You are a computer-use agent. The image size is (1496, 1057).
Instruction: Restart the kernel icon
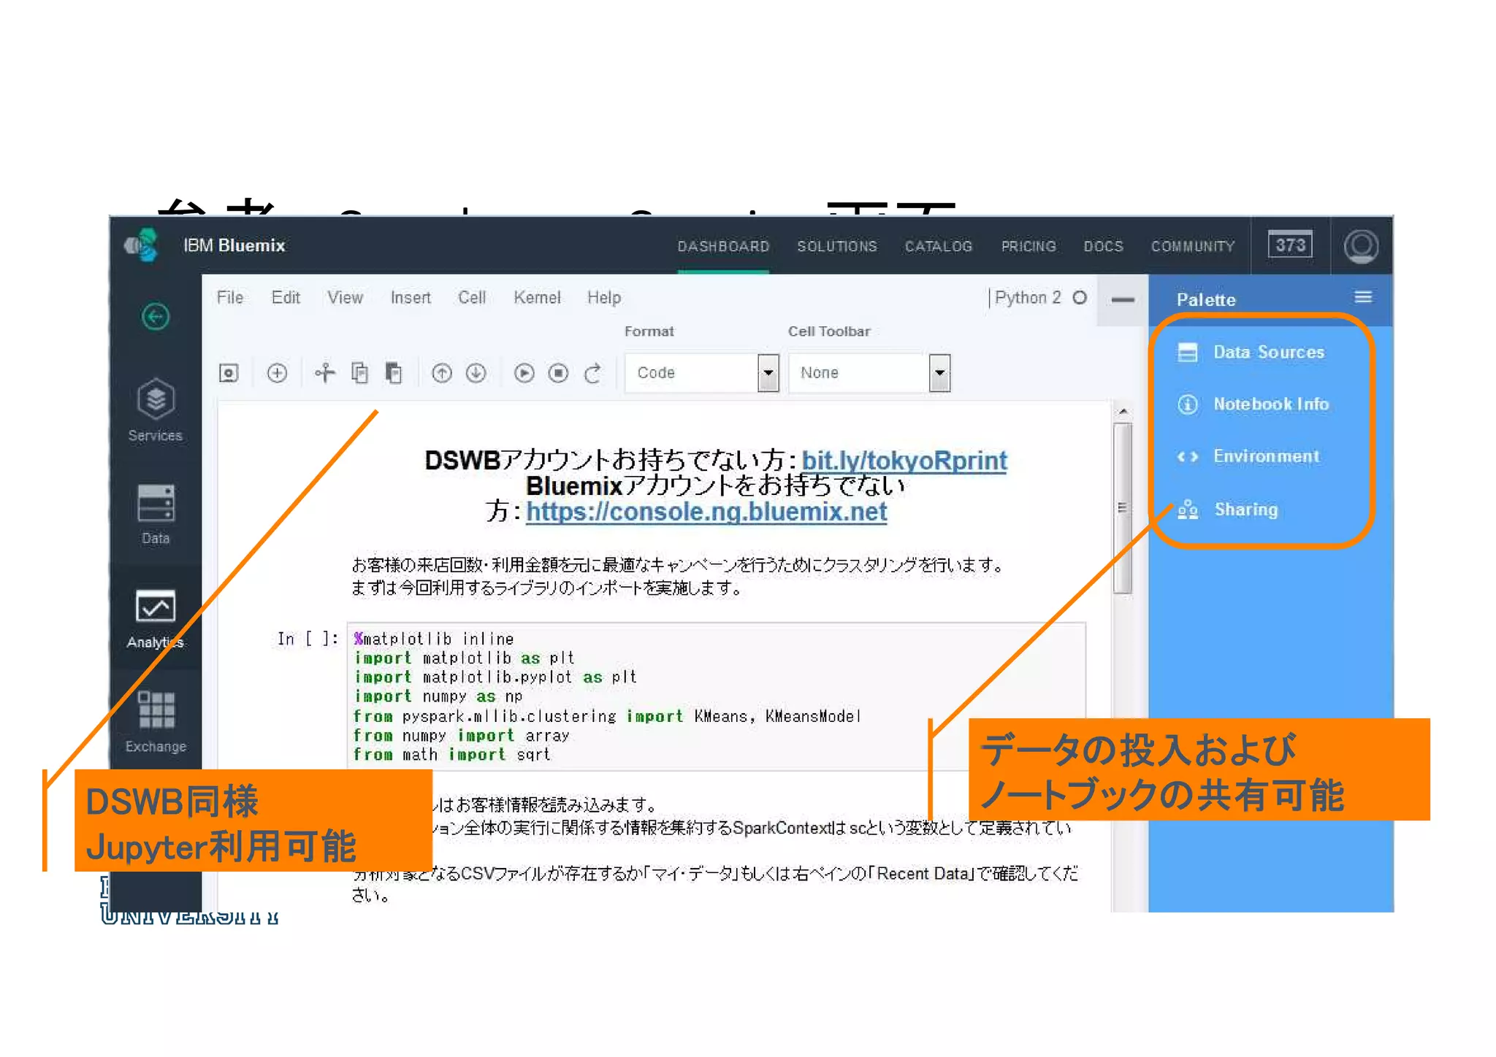pyautogui.click(x=593, y=373)
